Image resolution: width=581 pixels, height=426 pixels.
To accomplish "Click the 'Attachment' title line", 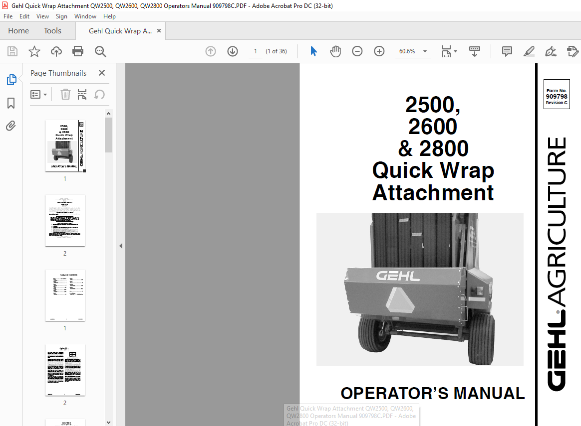I will 433,193.
